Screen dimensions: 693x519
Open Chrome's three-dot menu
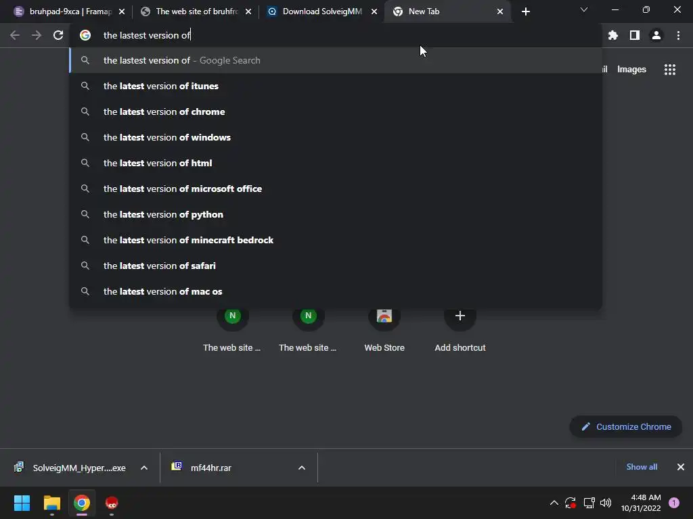click(x=678, y=35)
